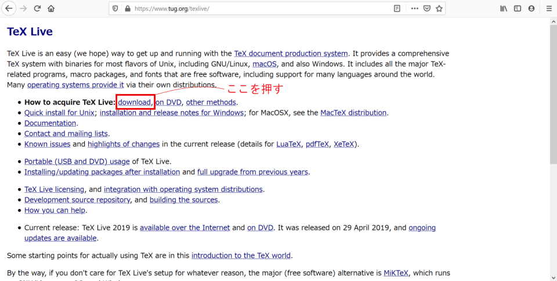Viewport: 557px width, 281px height.
Task: Open 'on DVD' link in Current release line
Action: coord(260,228)
